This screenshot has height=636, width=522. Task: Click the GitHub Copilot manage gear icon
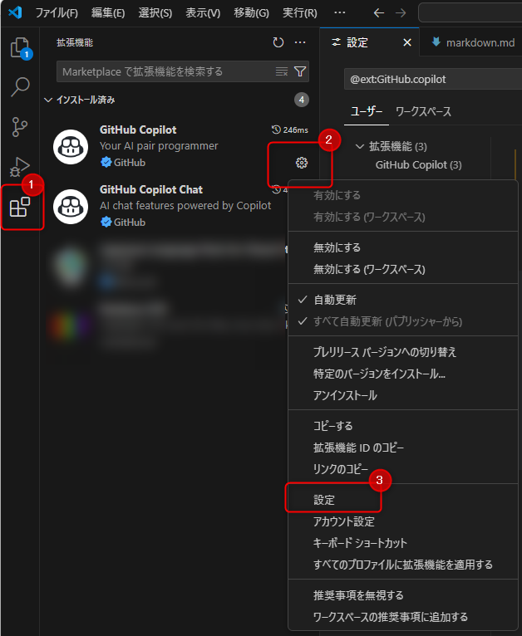[302, 163]
